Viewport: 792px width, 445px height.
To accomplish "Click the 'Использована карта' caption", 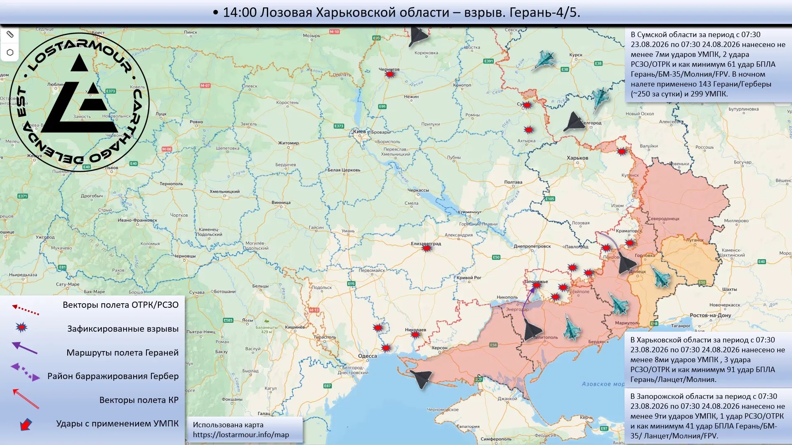I will (228, 425).
